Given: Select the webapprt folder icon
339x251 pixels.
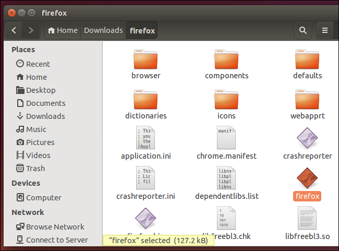Looking at the screenshot, I should [307, 100].
